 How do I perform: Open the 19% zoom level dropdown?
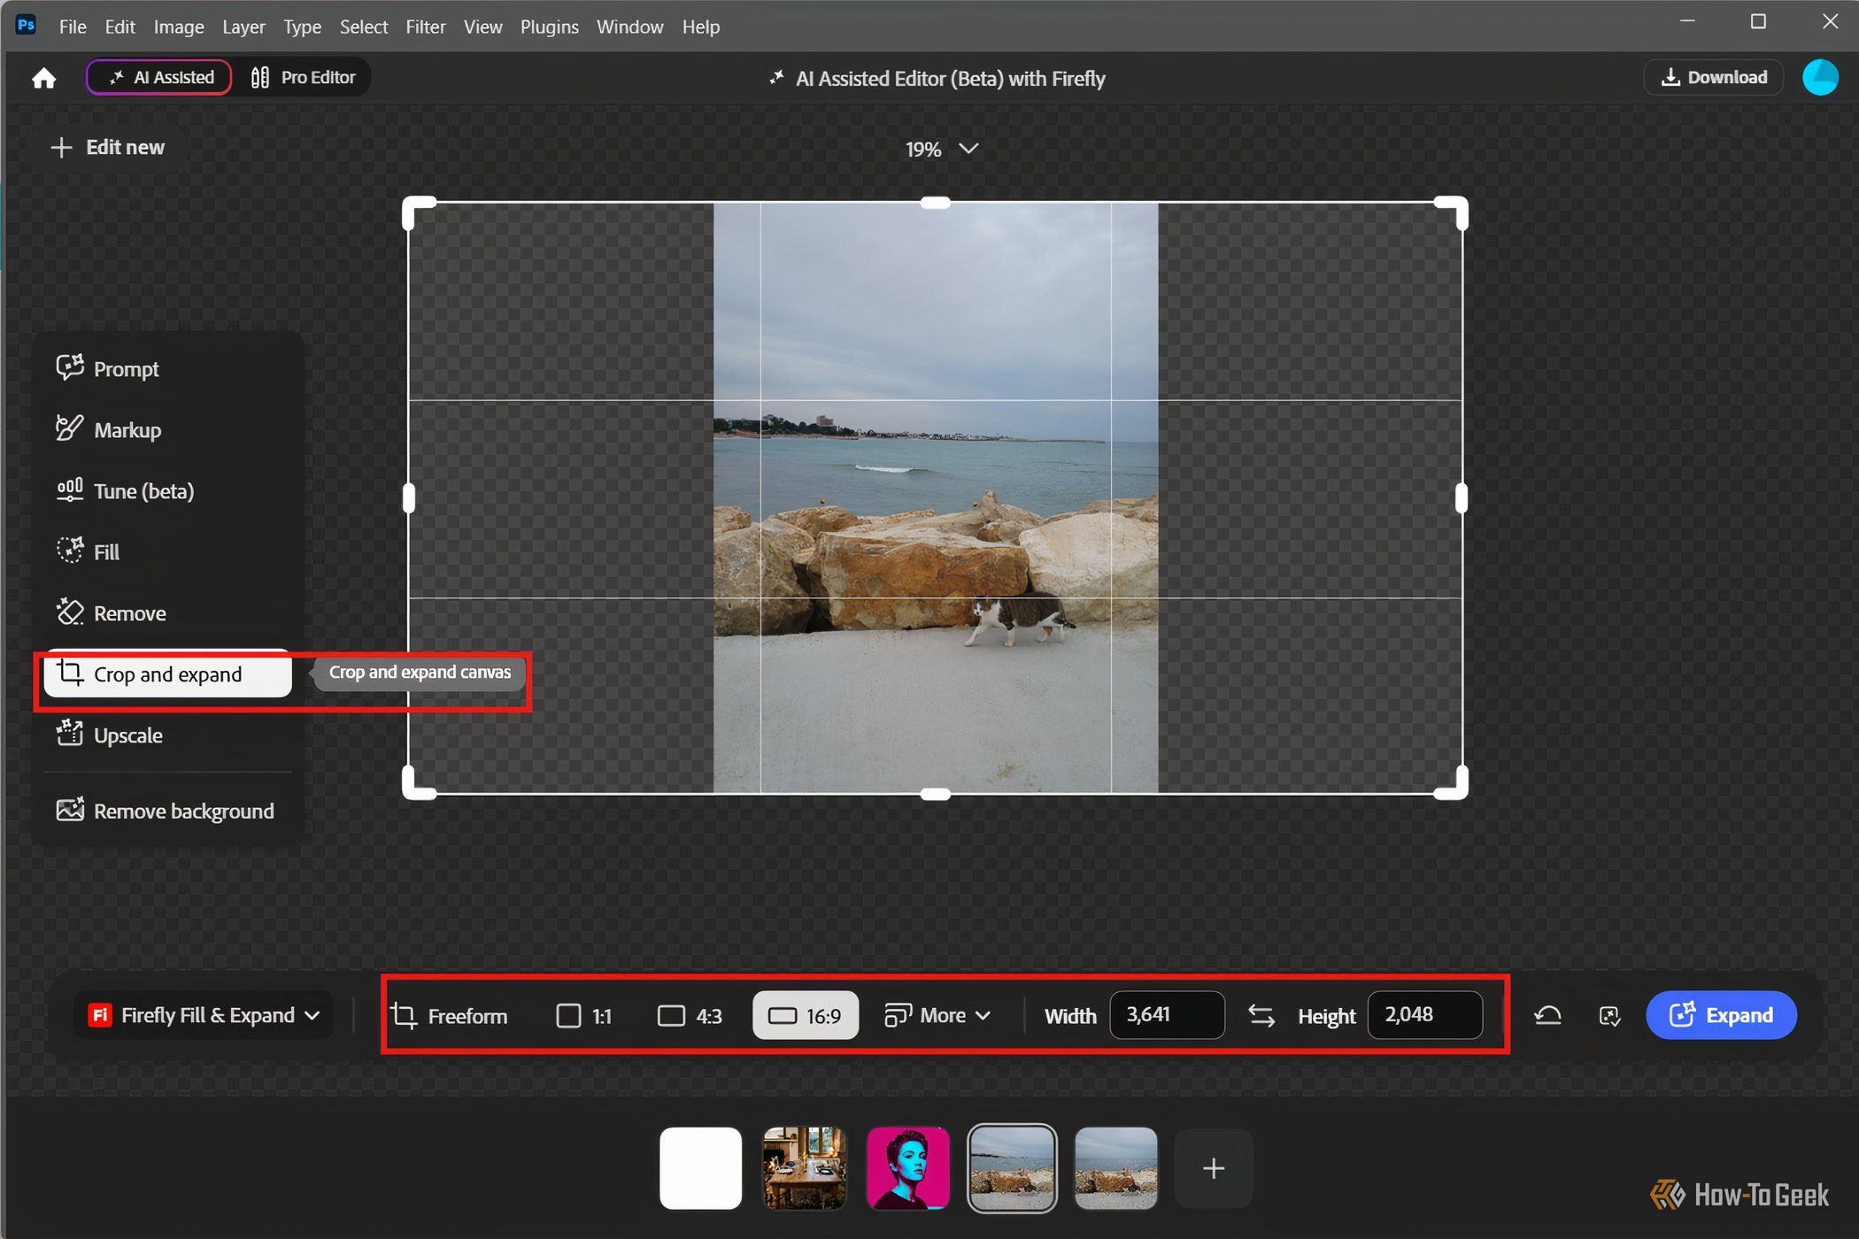tap(941, 150)
